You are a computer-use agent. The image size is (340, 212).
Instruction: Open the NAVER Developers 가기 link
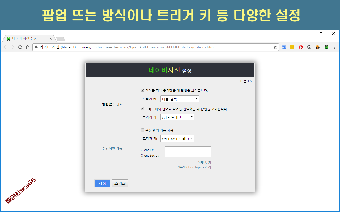[x=194, y=167]
